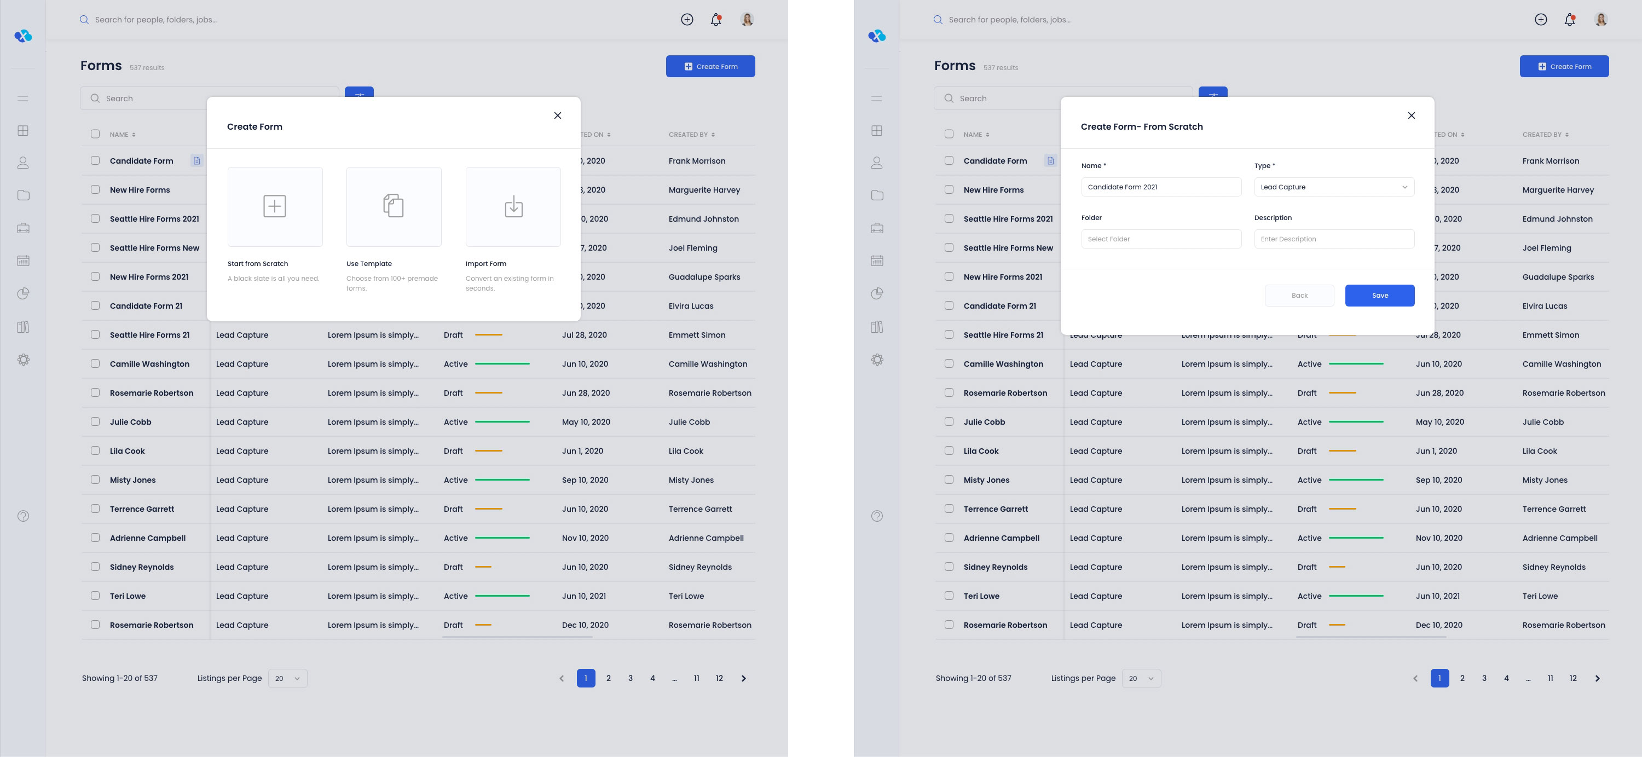Click the calendar sidebar icon, left screen
The width and height of the screenshot is (1642, 757).
pyautogui.click(x=24, y=261)
